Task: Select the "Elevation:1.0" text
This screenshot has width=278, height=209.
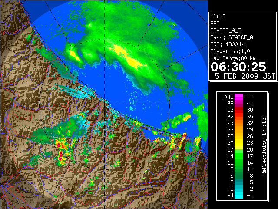Action: 230,51
